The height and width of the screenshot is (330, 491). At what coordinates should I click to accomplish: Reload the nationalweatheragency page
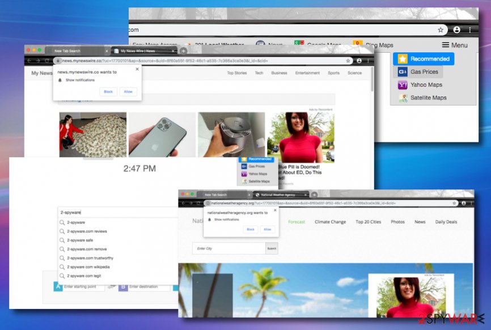(x=198, y=203)
